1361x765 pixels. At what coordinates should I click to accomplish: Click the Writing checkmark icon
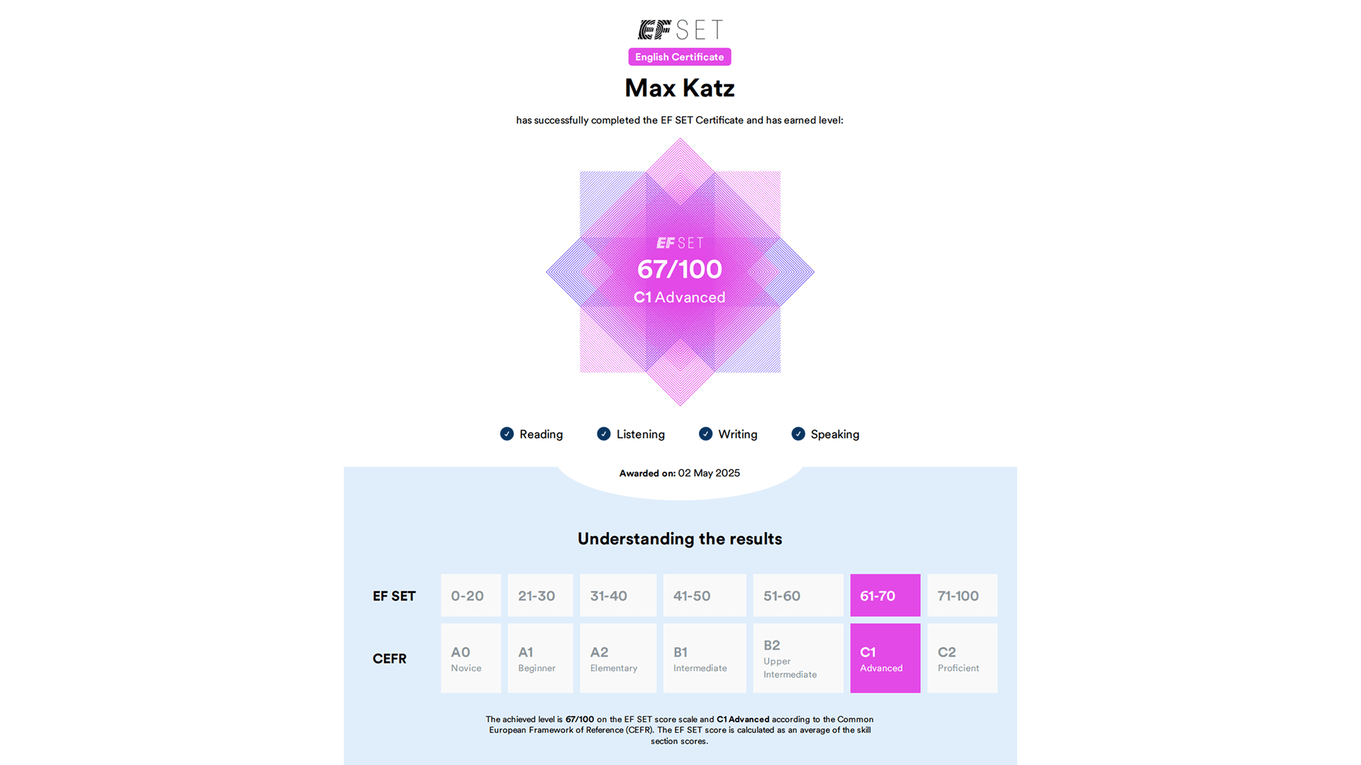[x=705, y=434]
